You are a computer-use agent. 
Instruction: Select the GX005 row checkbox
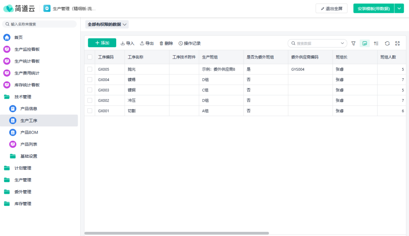pyautogui.click(x=90, y=70)
